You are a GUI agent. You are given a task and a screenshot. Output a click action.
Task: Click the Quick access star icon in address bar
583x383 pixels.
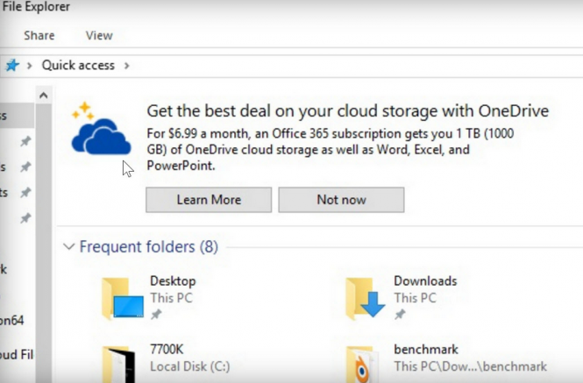[11, 66]
